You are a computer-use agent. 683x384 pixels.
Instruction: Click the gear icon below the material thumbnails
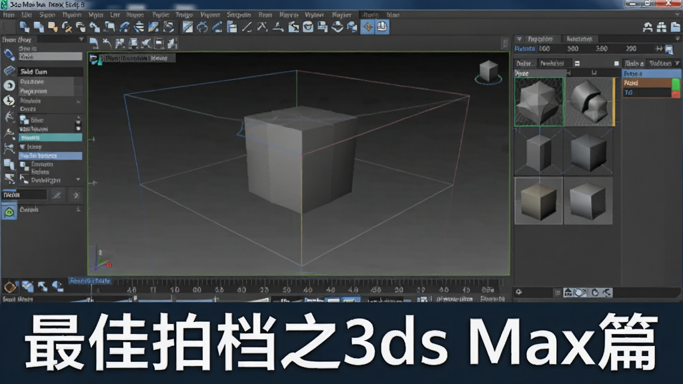pos(518,292)
